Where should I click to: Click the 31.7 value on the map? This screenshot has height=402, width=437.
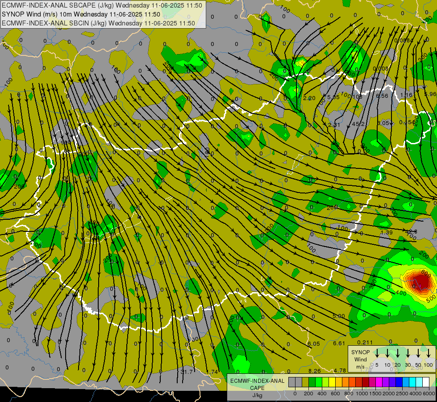coord(187,372)
